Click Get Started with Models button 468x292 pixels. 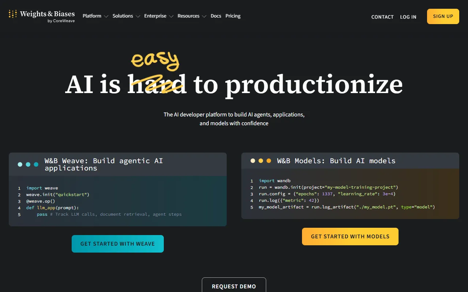coord(350,237)
